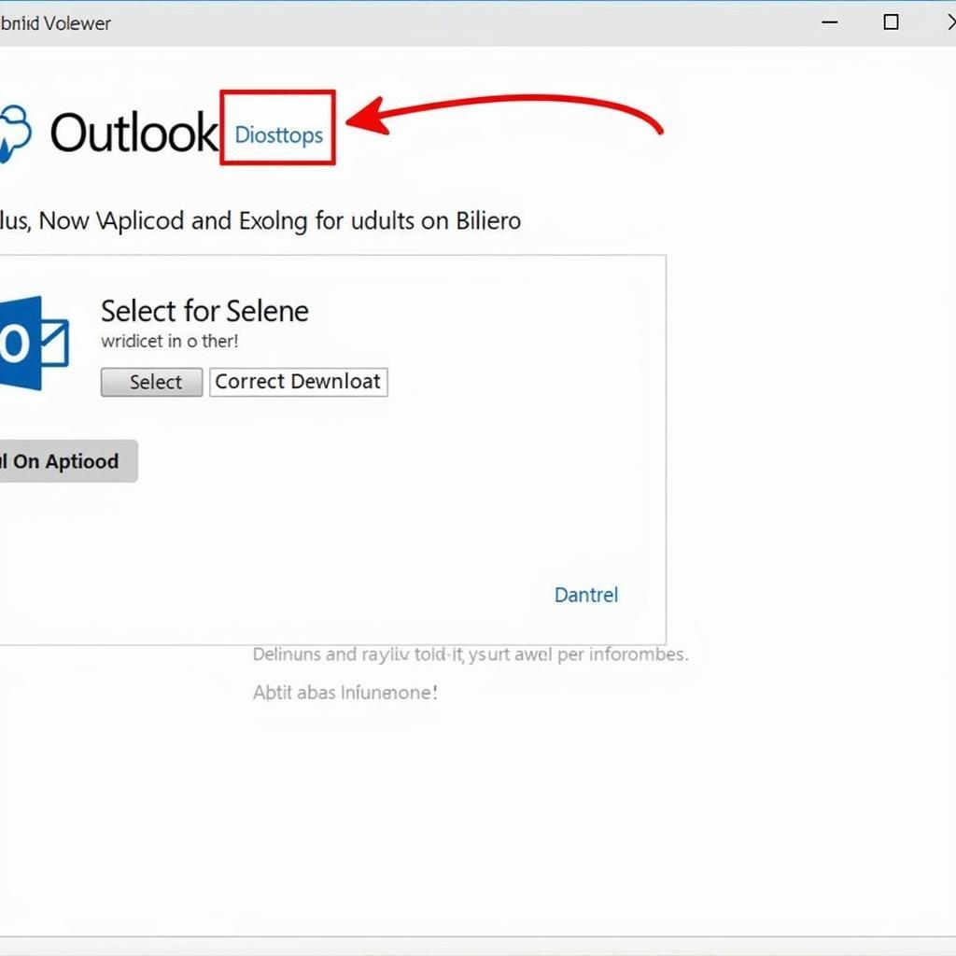
Task: Click the Select for Selene heading
Action: (204, 311)
